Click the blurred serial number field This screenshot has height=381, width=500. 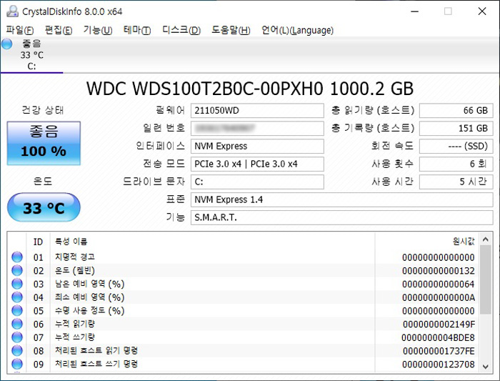click(257, 129)
